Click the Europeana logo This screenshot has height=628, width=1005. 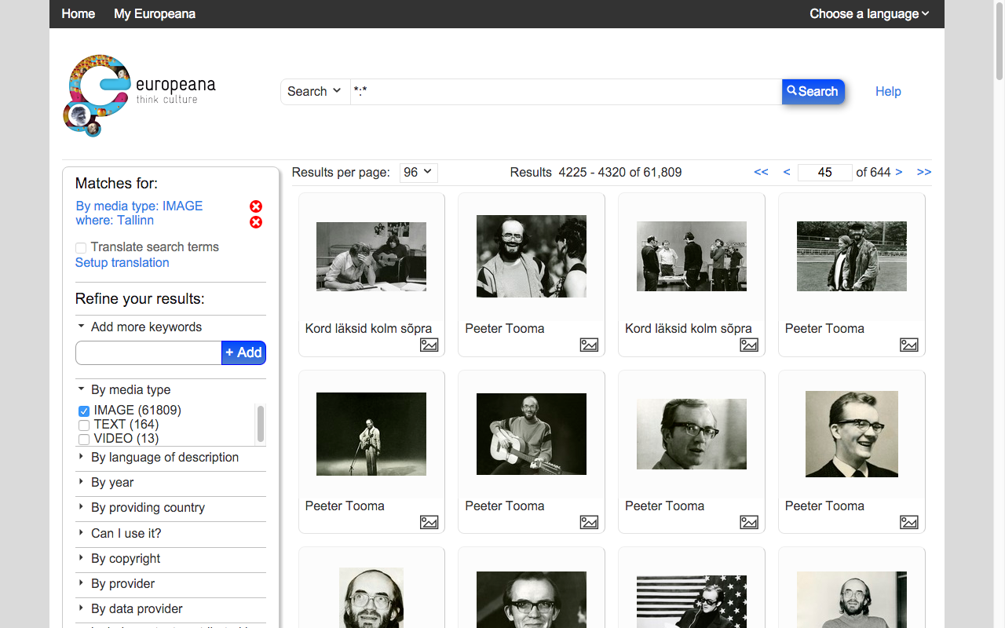139,94
